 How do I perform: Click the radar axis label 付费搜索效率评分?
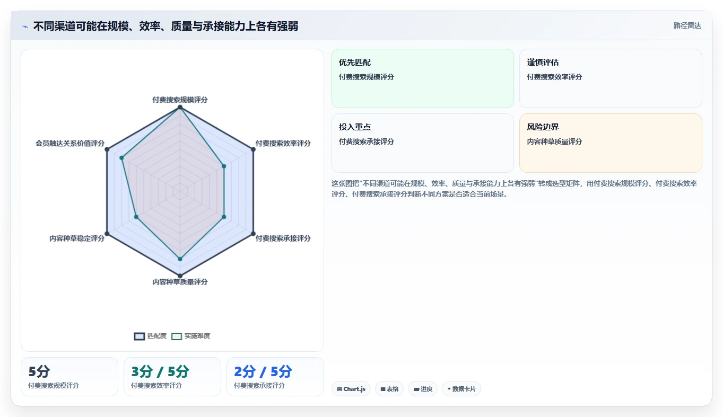[283, 143]
